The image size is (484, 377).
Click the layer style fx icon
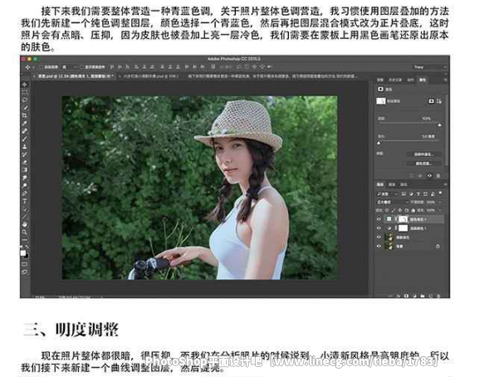398,296
